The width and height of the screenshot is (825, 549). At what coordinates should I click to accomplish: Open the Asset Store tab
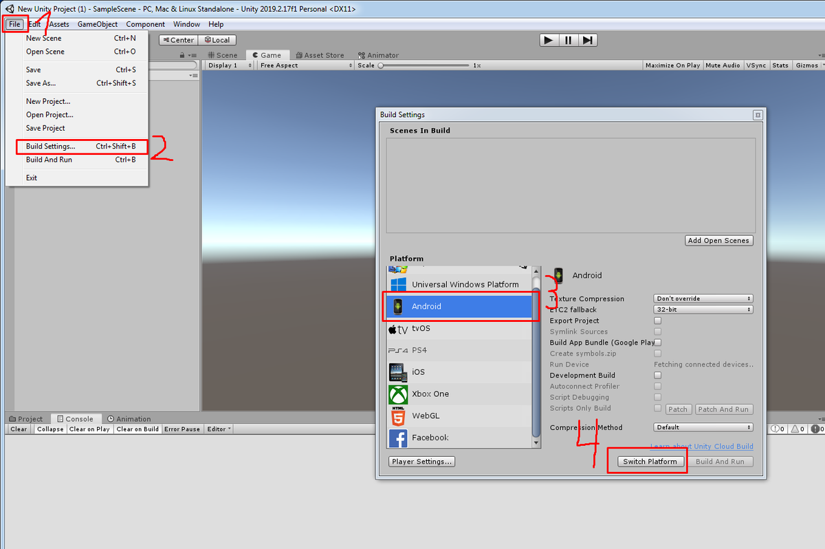pos(320,55)
